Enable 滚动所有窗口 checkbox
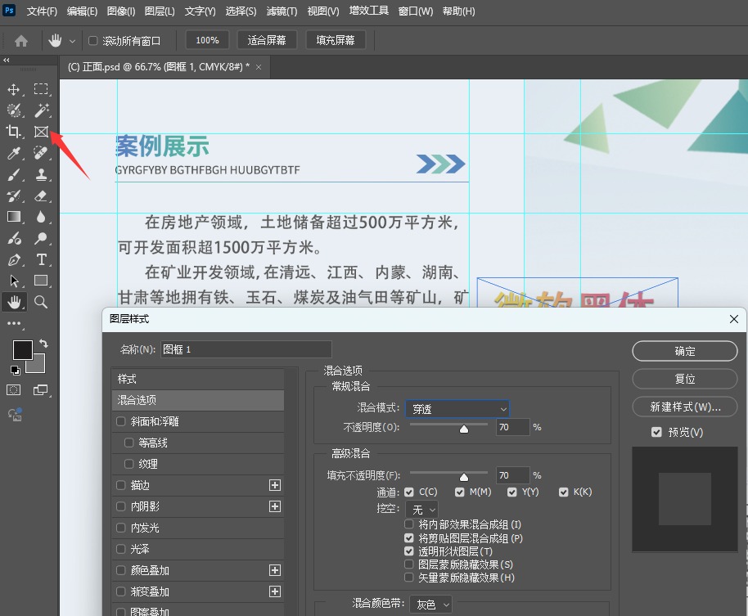Viewport: 748px width, 616px height. (93, 41)
